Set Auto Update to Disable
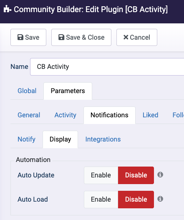This screenshot has height=220, width=184. tap(136, 175)
